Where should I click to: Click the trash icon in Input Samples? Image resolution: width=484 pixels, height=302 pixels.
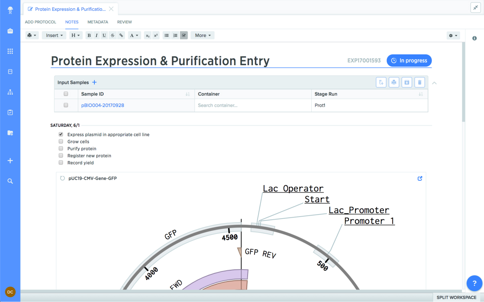419,83
